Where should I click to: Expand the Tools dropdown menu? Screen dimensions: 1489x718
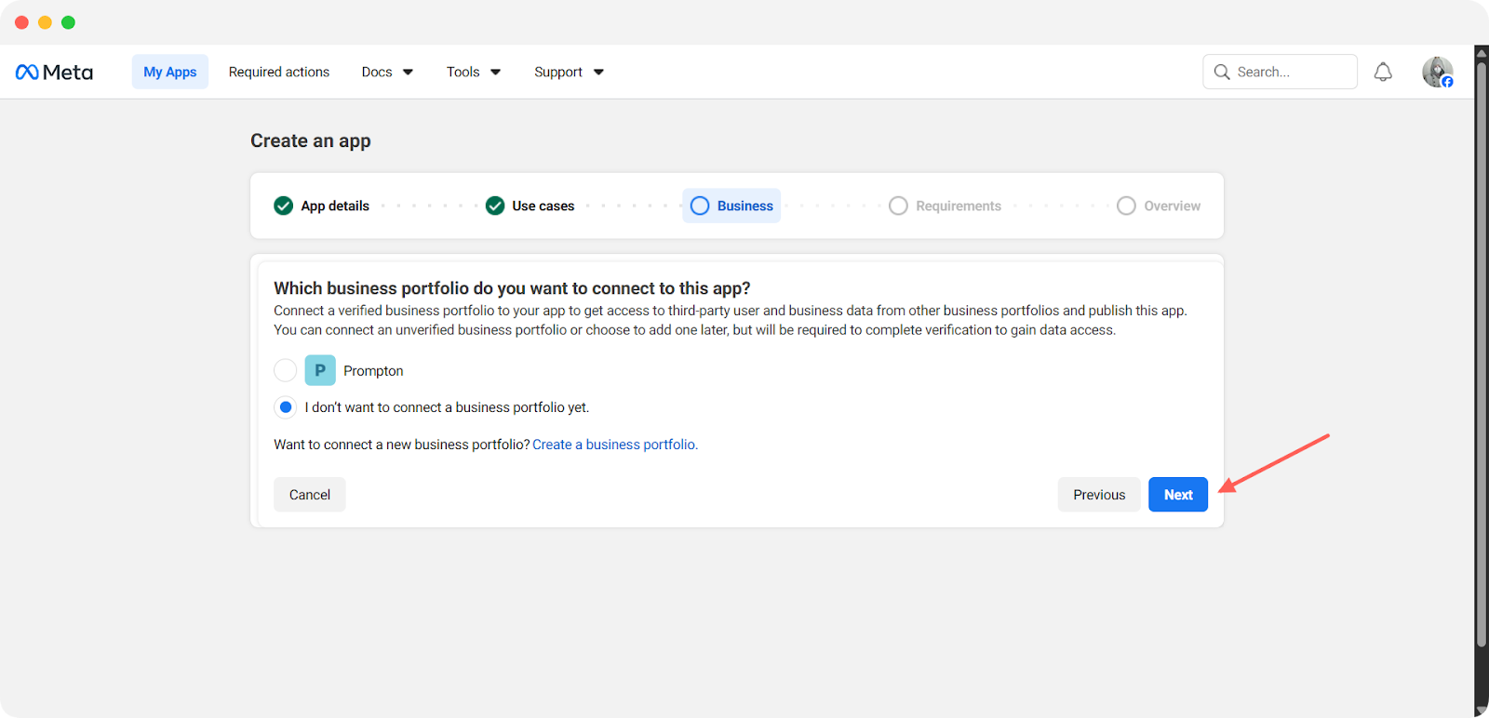pyautogui.click(x=473, y=72)
